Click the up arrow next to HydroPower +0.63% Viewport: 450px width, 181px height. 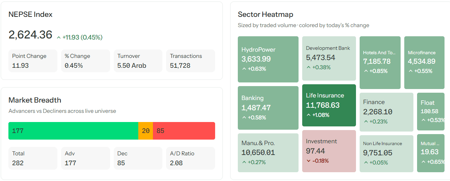pyautogui.click(x=244, y=69)
